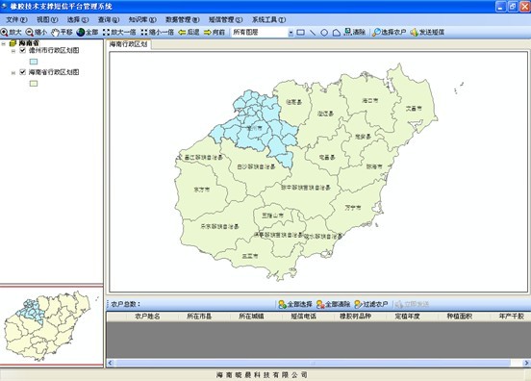531x381 pixels.
Task: Uncheck the 儋州市行政区划图 layer checkbox
Action: [23, 50]
